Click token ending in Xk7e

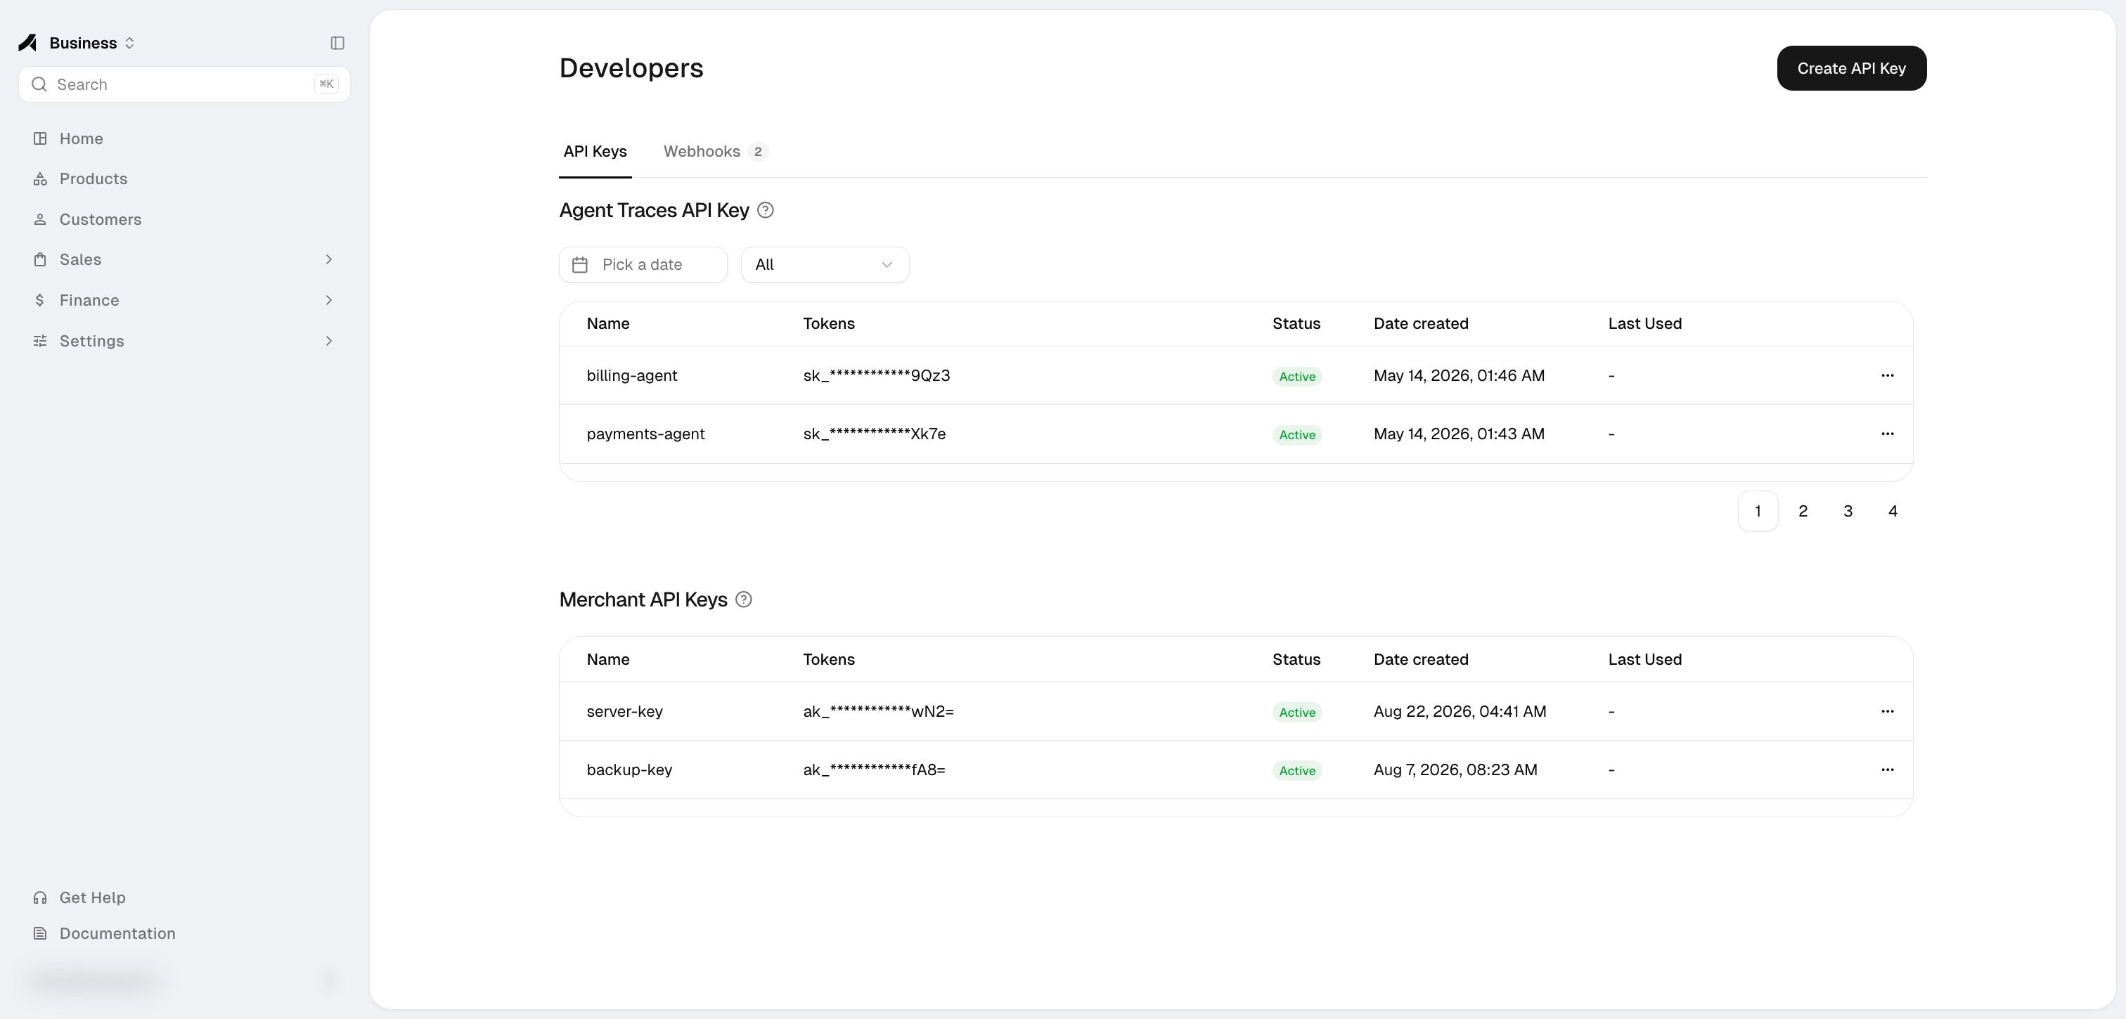(x=874, y=434)
